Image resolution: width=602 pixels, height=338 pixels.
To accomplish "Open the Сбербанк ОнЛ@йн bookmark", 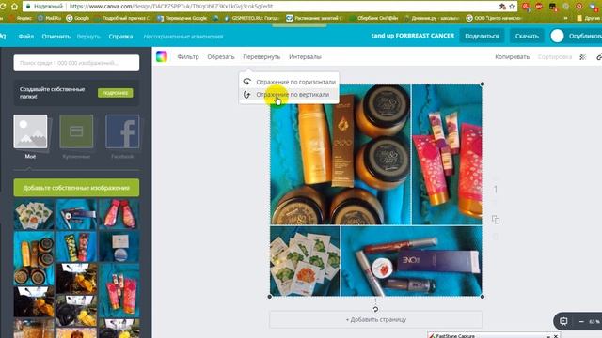I will pyautogui.click(x=373, y=18).
